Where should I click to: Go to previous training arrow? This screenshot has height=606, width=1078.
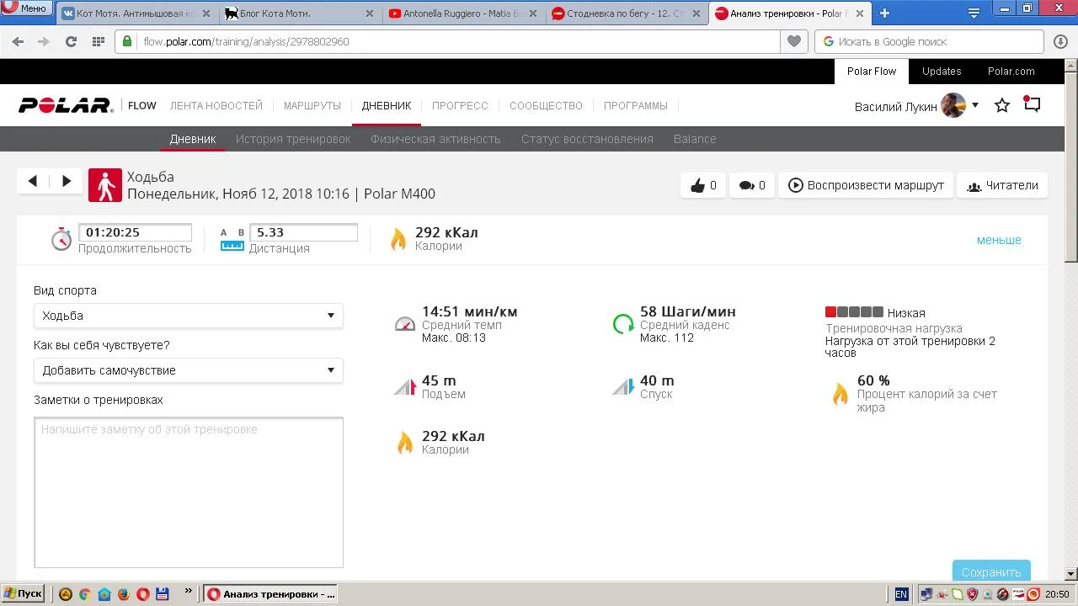click(33, 181)
